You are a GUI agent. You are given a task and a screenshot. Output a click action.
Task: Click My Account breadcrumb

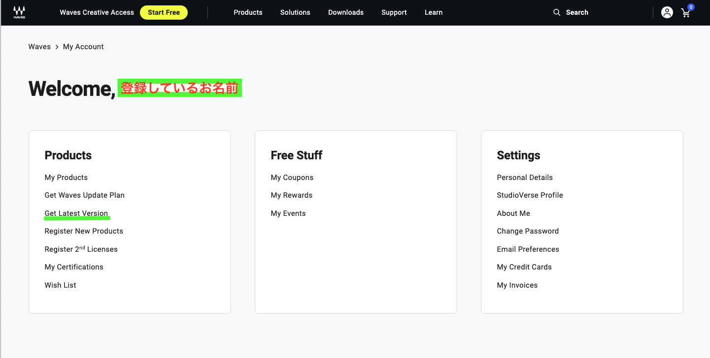coord(83,47)
